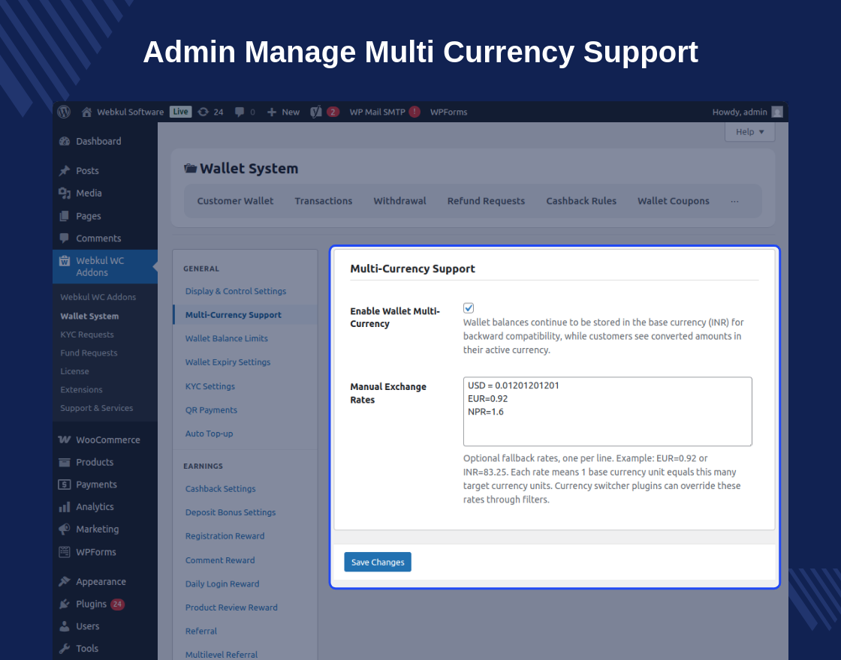Click the Wallet System folder icon
Screen dimensions: 841x660
(x=191, y=168)
